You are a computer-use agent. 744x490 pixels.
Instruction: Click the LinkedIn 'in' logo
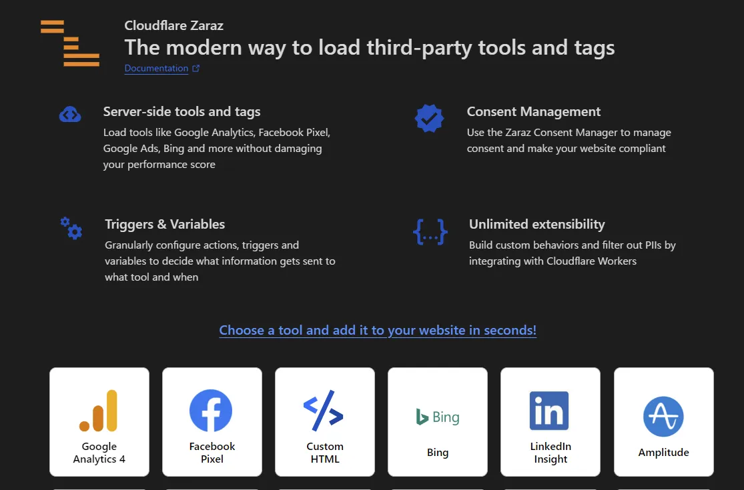(x=549, y=411)
